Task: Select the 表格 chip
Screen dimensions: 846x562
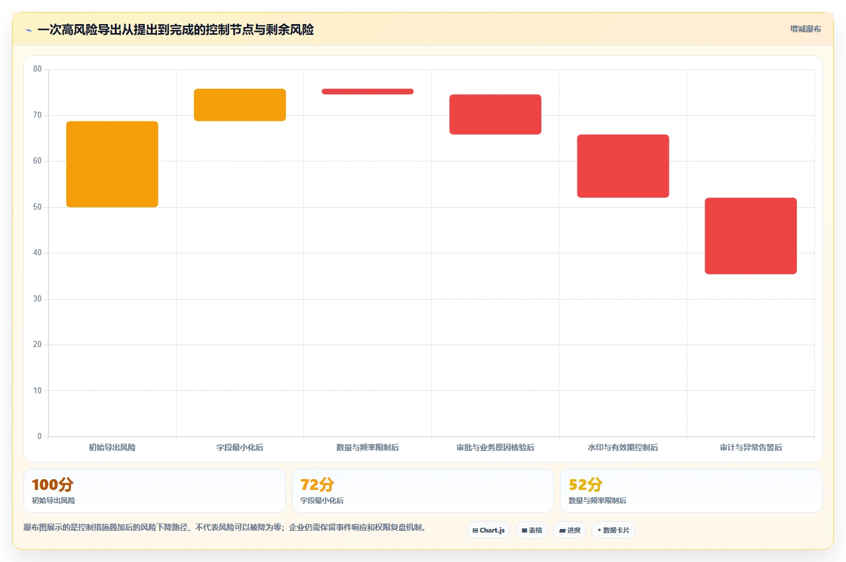Action: click(x=532, y=530)
